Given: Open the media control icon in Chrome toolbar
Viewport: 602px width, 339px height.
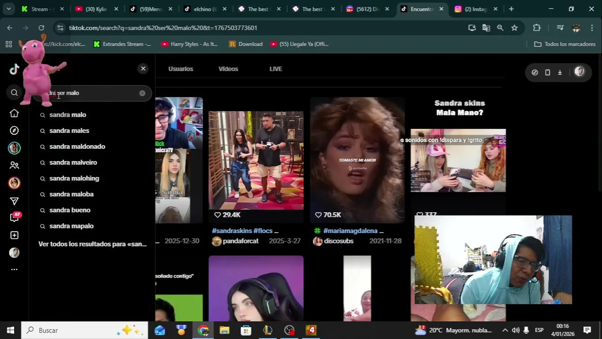Looking at the screenshot, I should pyautogui.click(x=560, y=28).
